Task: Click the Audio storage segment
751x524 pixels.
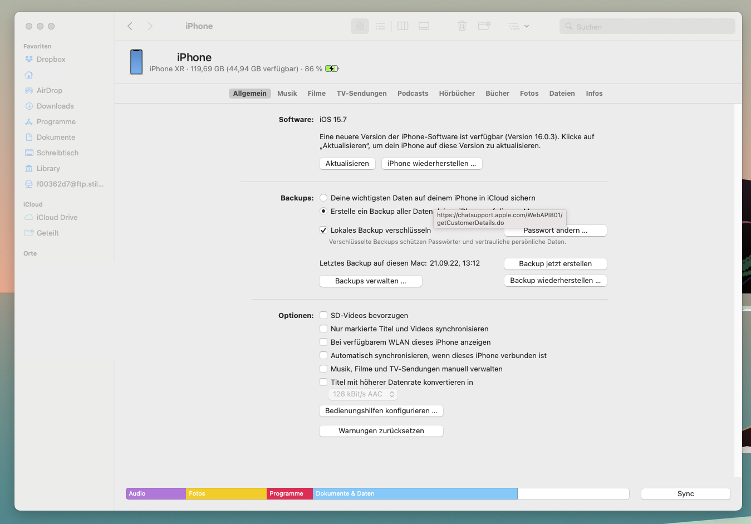Action: (x=156, y=494)
